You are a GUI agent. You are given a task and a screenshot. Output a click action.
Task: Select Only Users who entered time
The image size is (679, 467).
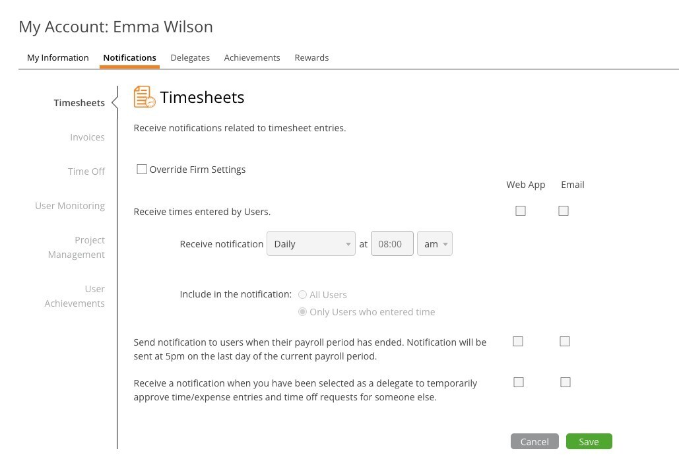pos(302,312)
